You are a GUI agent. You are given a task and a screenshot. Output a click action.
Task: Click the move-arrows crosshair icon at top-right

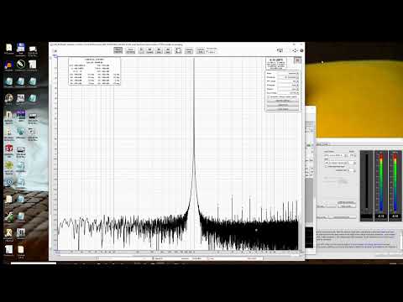(x=295, y=50)
